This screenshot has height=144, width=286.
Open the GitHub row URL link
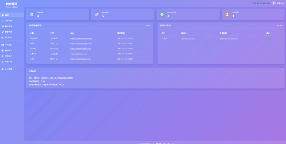78,54
